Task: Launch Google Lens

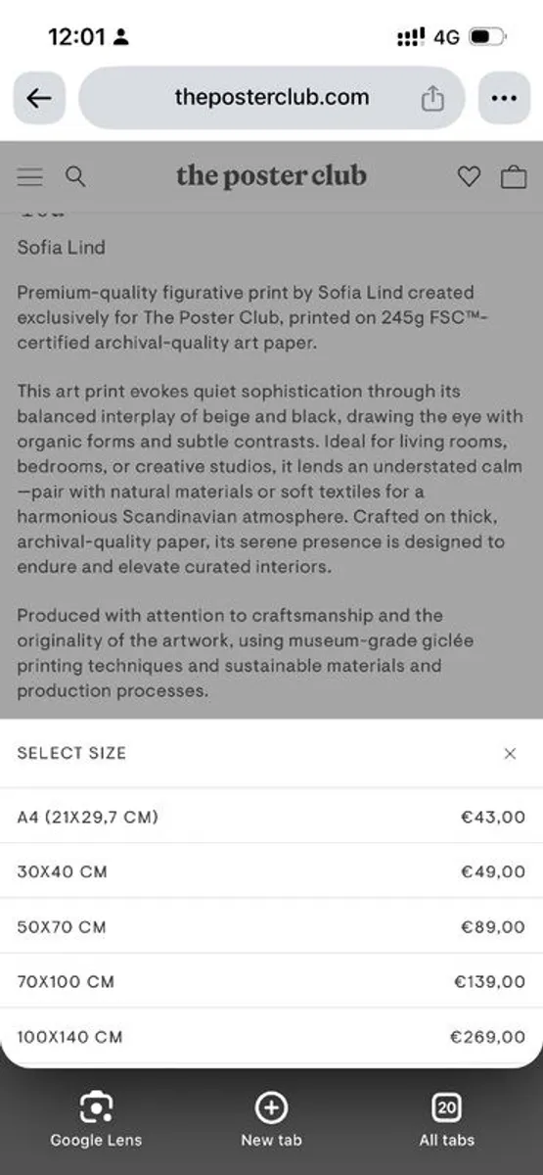Action: [96, 1120]
